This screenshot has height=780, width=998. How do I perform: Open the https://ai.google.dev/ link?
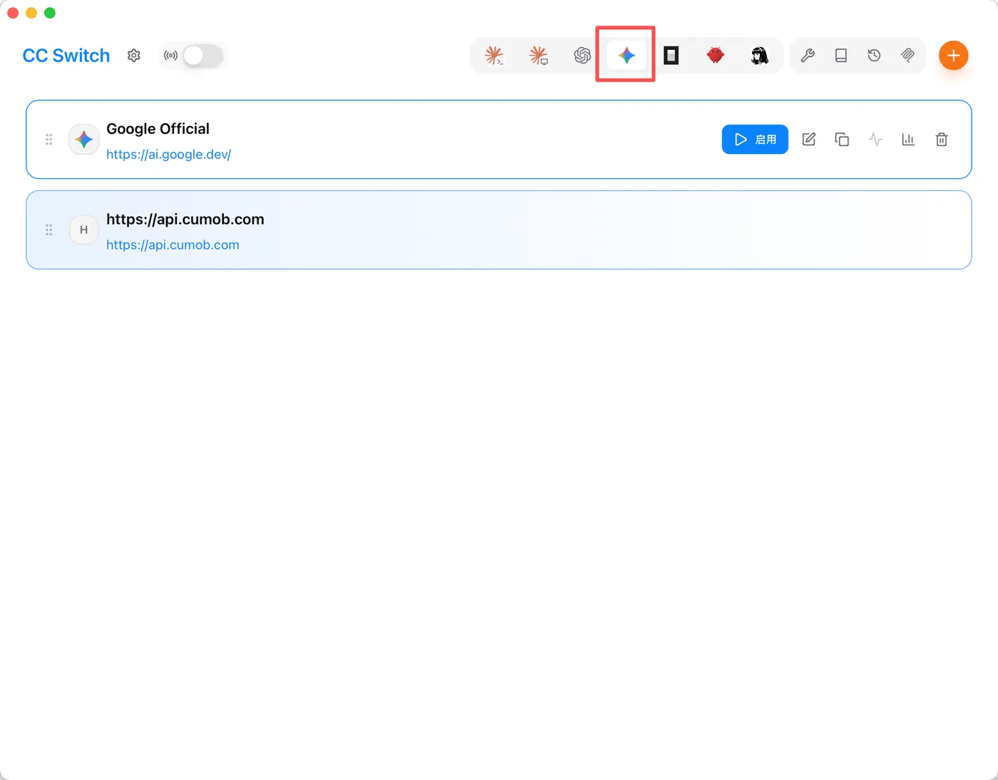169,154
